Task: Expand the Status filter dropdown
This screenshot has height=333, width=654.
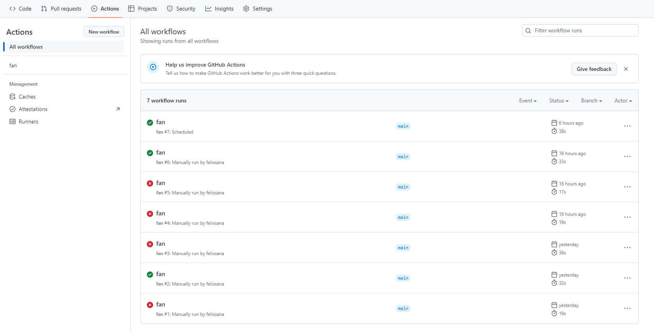Action: pos(559,100)
